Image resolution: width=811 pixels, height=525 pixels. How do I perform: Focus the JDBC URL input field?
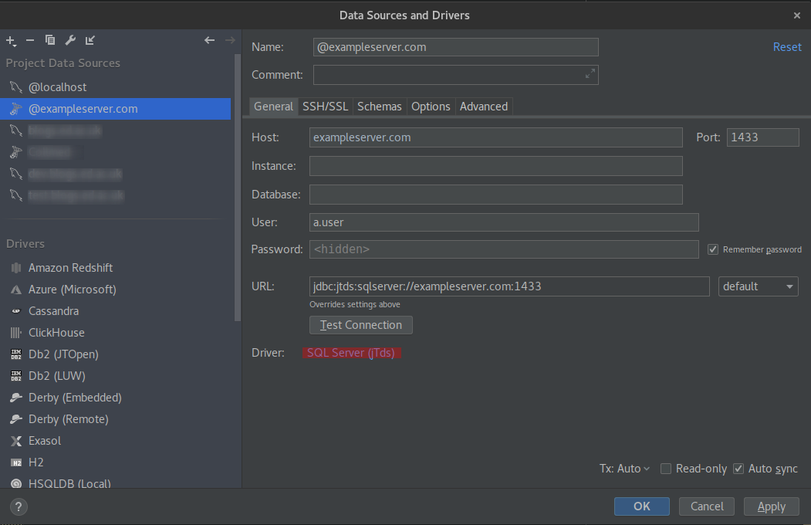[509, 286]
